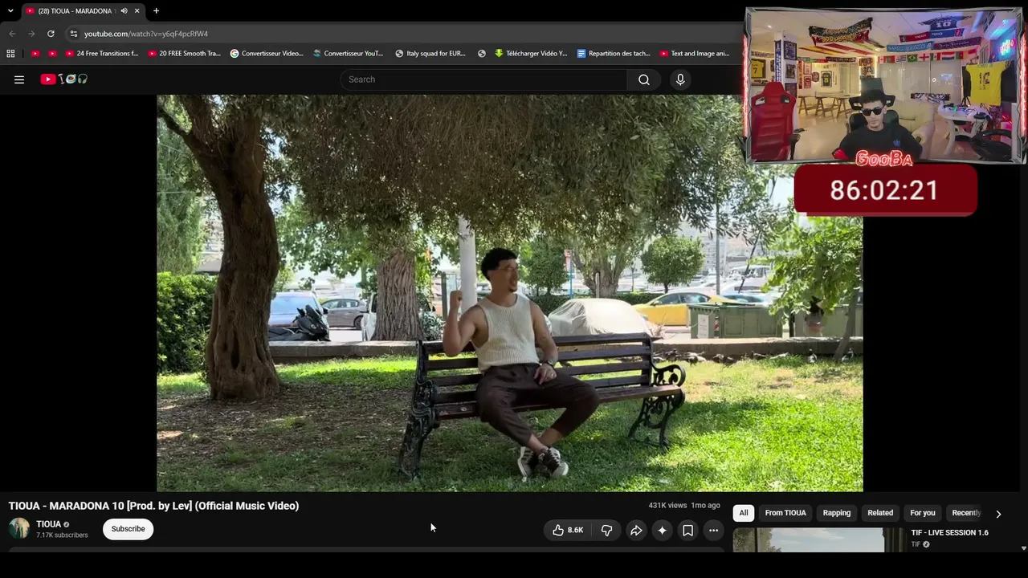Reload the YouTube page

coord(51,34)
